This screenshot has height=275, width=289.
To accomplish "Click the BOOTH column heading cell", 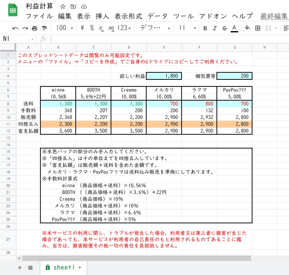I will [x=93, y=90].
